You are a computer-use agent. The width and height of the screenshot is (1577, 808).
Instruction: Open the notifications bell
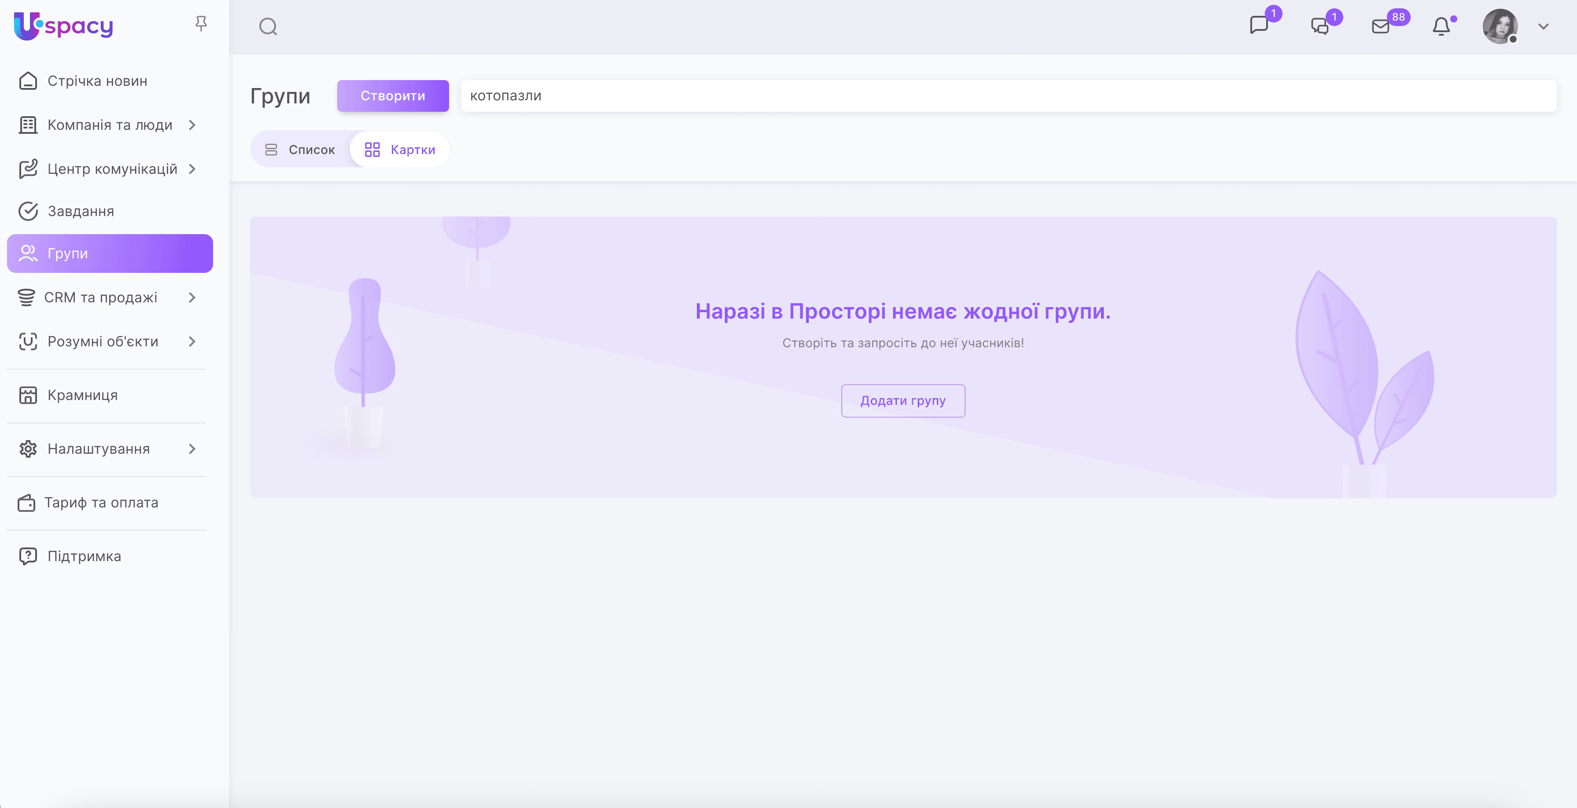[1441, 26]
